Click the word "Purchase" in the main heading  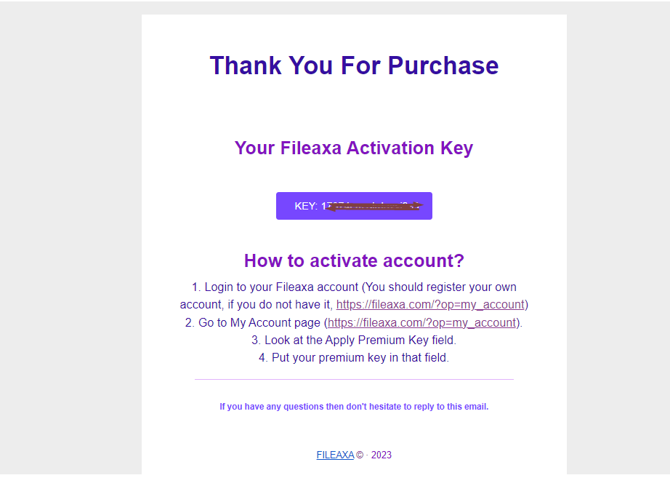click(443, 65)
